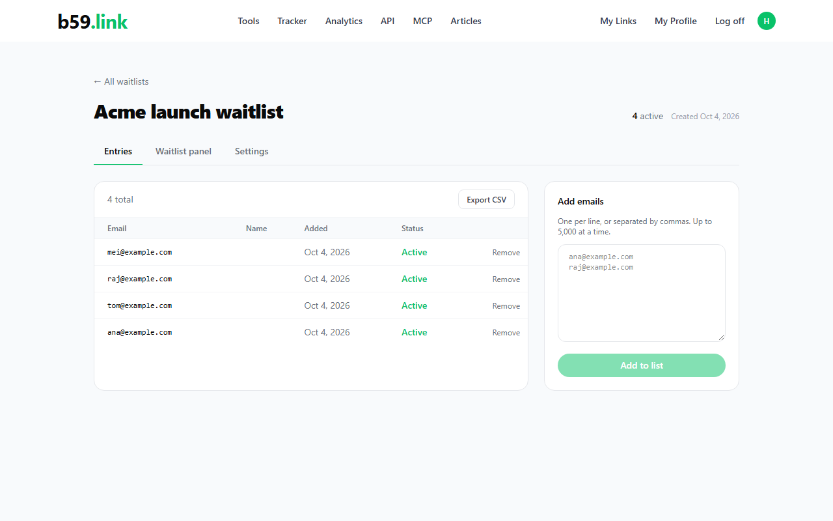Image resolution: width=833 pixels, height=521 pixels.
Task: Click the Created Oct 4, 2026 text
Action: [x=705, y=117]
